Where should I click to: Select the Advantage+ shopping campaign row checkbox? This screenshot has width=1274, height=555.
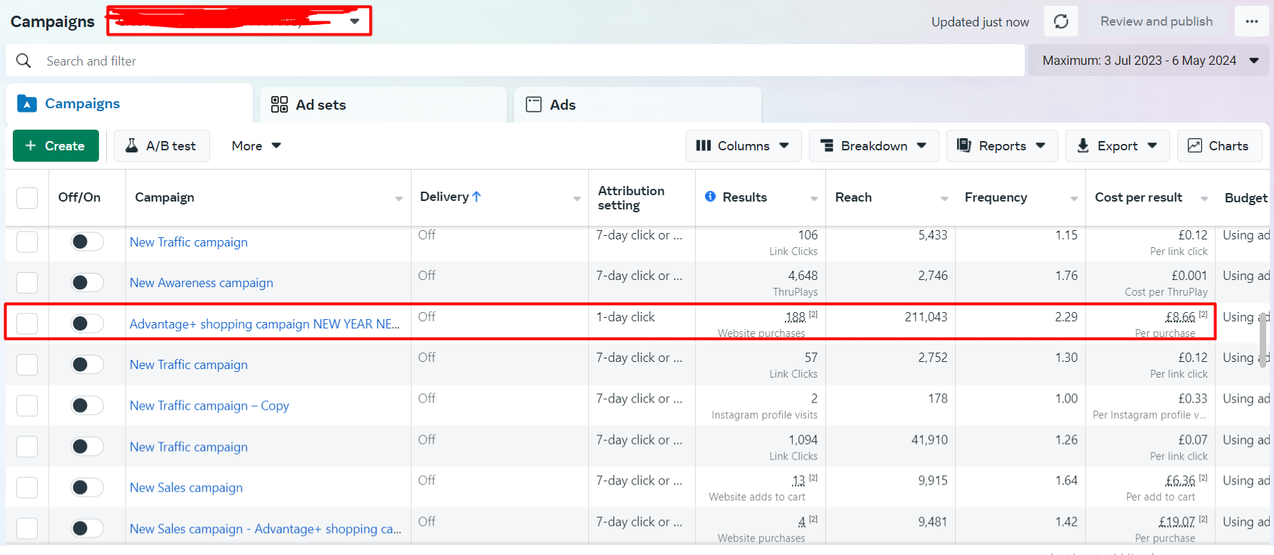[27, 323]
